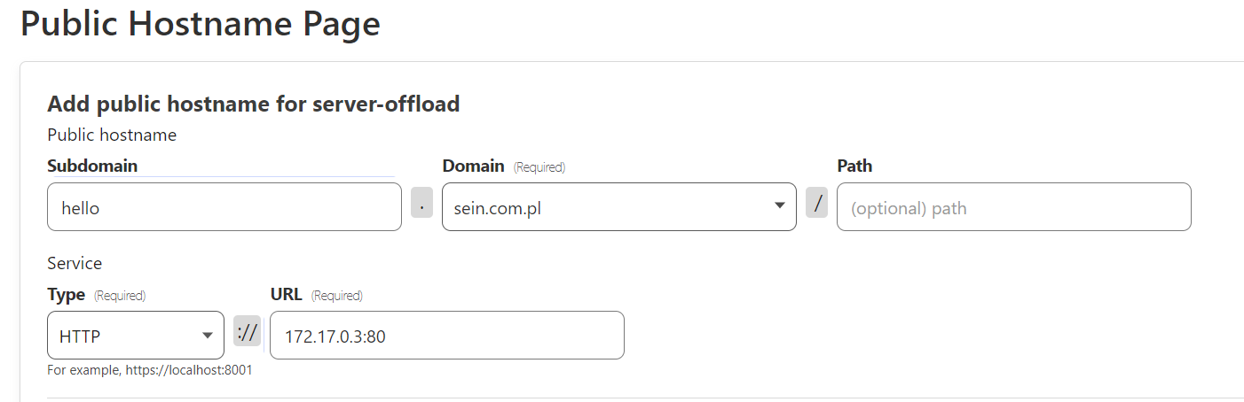Image resolution: width=1244 pixels, height=402 pixels.
Task: Click the "Public hostname" section label
Action: pos(112,135)
